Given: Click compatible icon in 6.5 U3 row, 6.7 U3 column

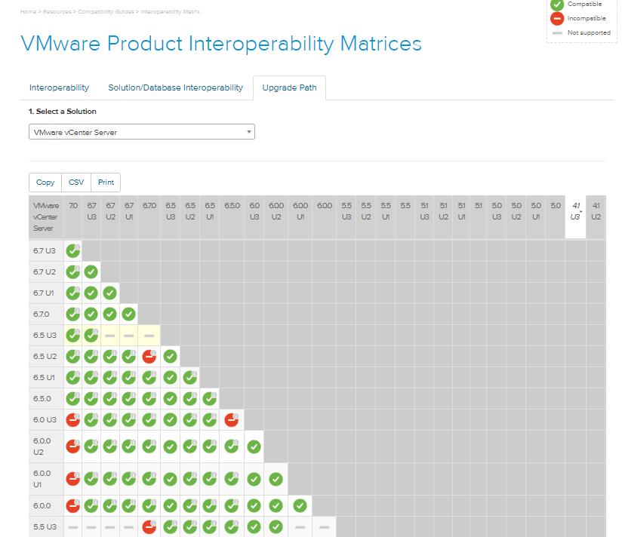Looking at the screenshot, I should pos(91,336).
